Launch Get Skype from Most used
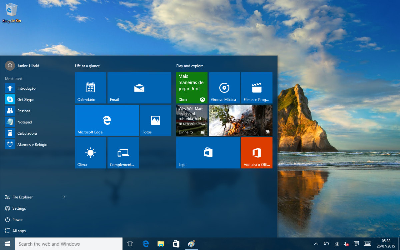 36,100
